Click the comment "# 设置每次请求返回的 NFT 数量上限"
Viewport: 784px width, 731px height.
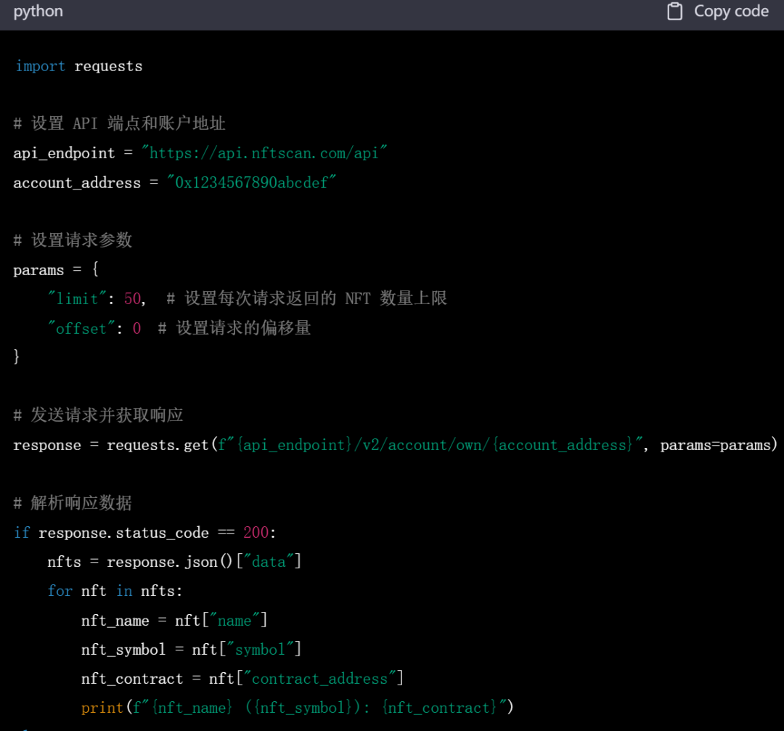point(307,298)
